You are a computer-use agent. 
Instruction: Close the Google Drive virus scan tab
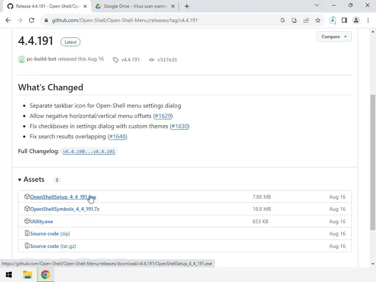click(x=173, y=6)
